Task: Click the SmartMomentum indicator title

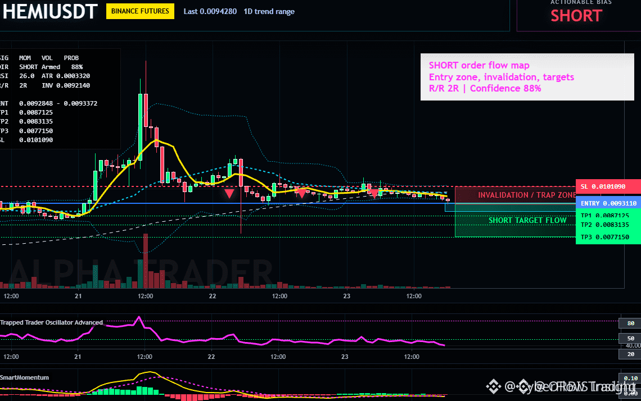Action: point(25,377)
